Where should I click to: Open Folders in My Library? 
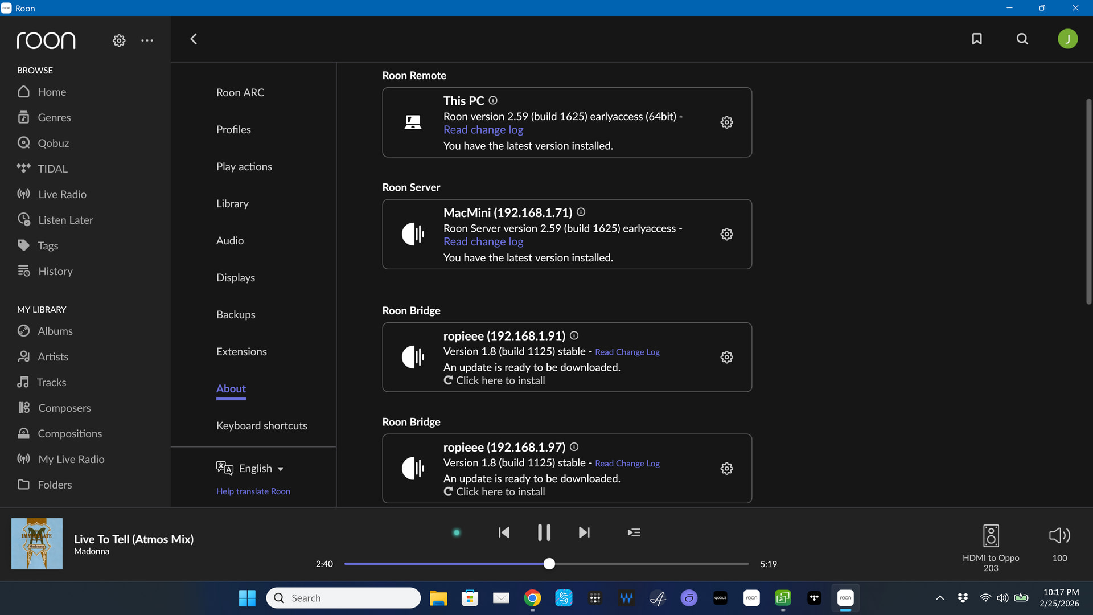click(44, 485)
